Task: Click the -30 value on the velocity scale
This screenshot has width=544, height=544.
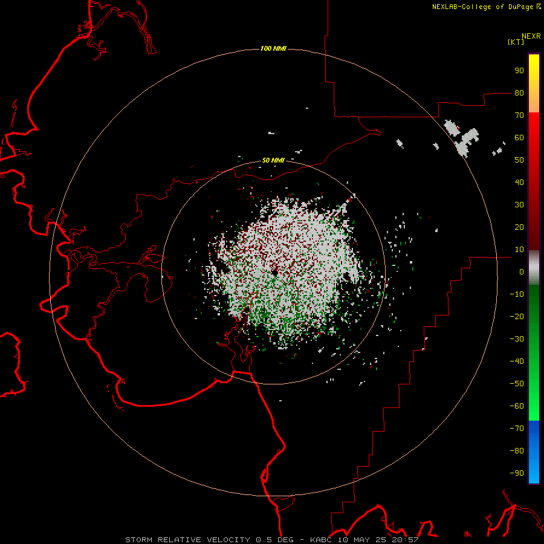Action: pos(517,339)
